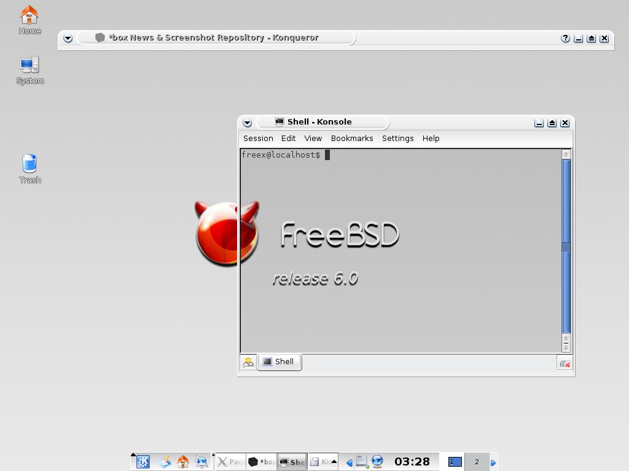
Task: Switch to virtual desktop 1
Action: (455, 462)
